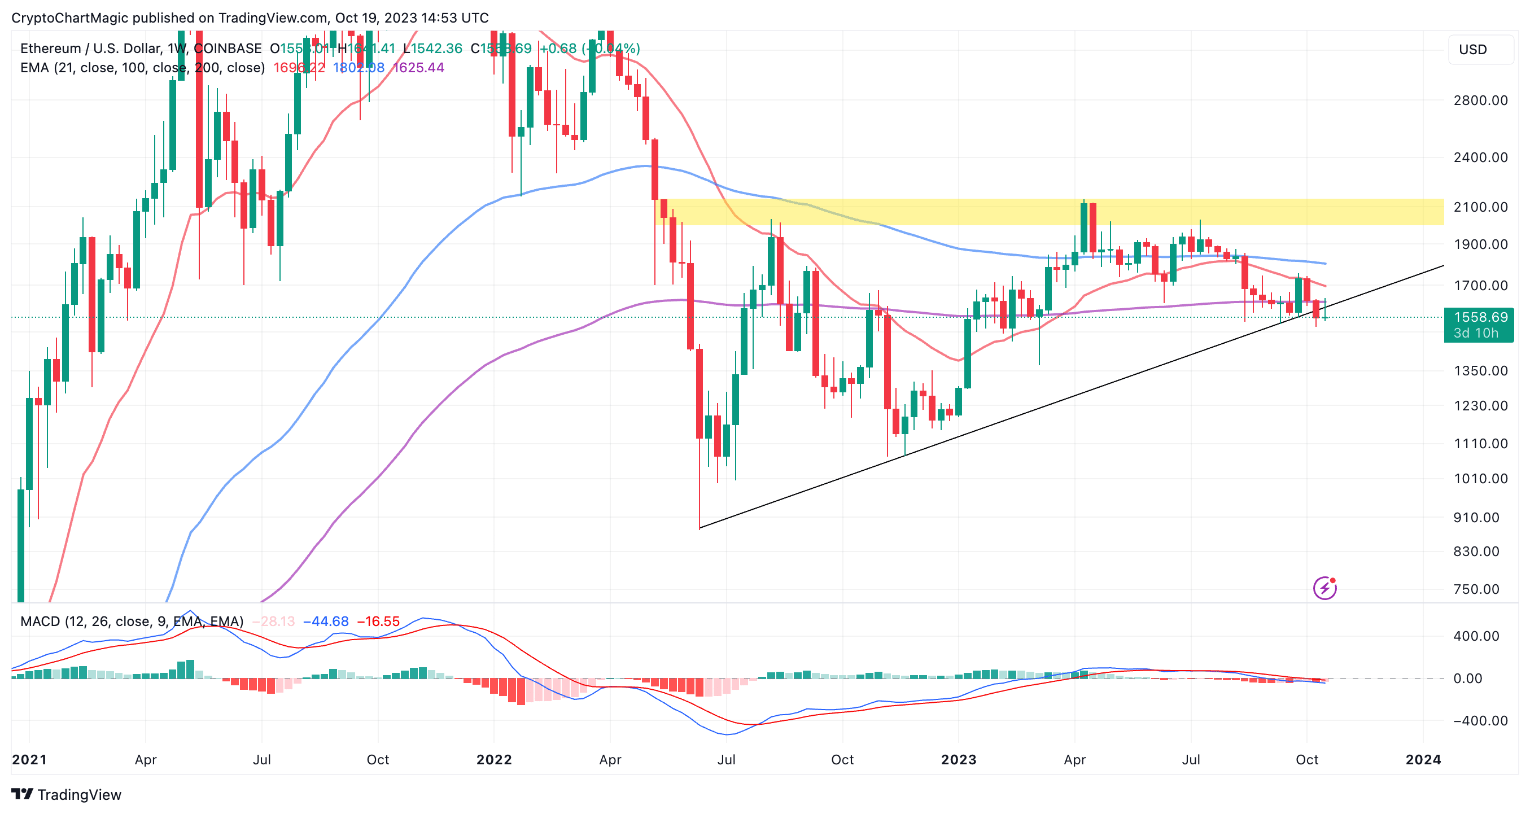Click the 2800.00 price axis label
This screenshot has width=1530, height=814.
point(1481,100)
